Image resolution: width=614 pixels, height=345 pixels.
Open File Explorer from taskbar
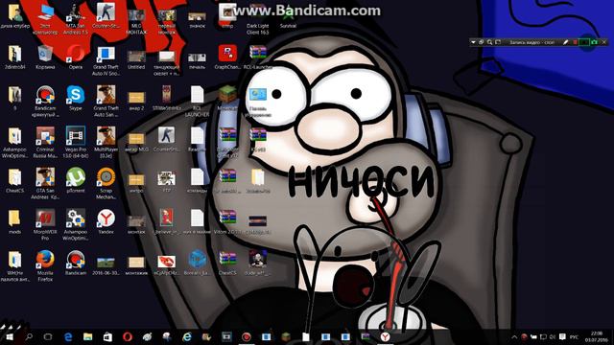[x=87, y=336]
